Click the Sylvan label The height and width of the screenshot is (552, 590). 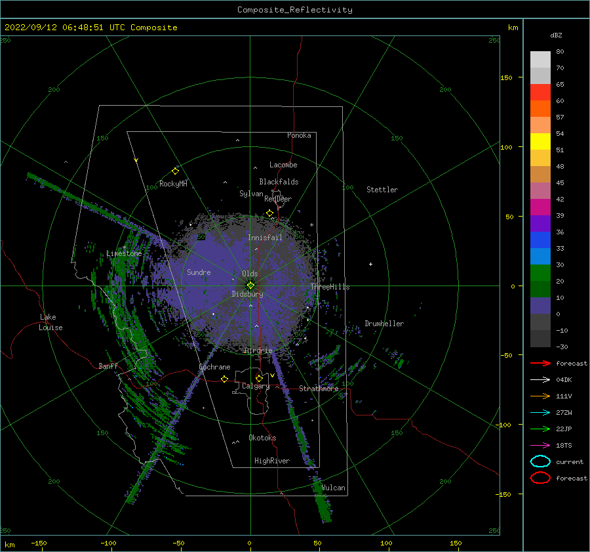[x=251, y=194]
